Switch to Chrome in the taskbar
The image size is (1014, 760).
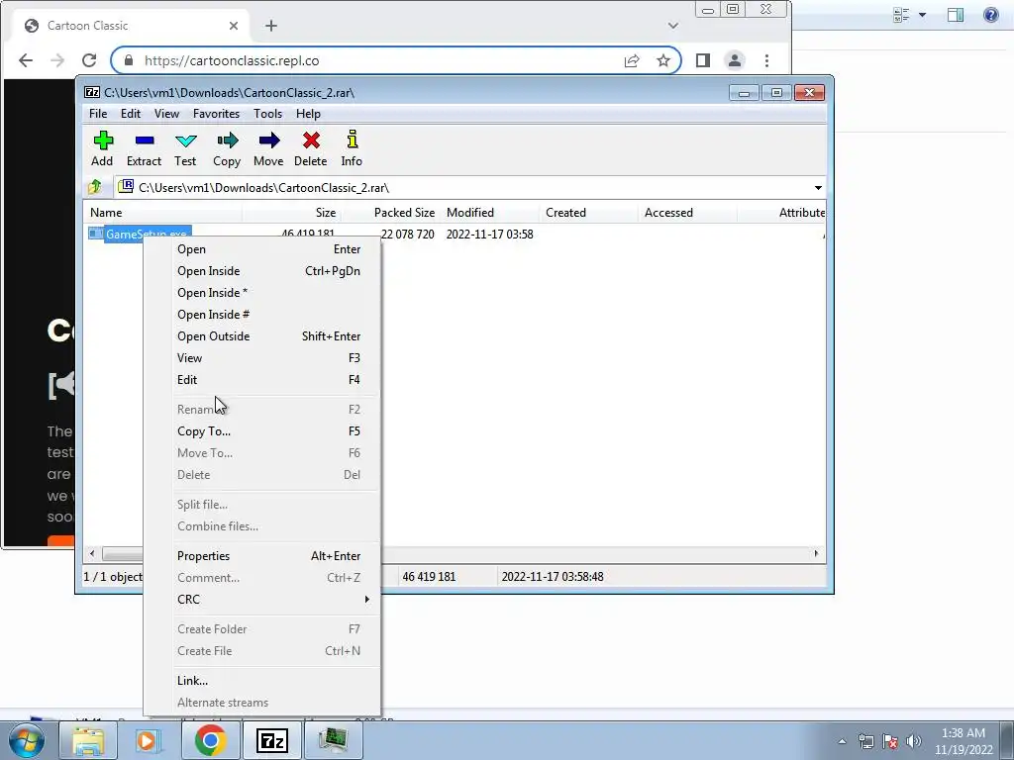211,740
